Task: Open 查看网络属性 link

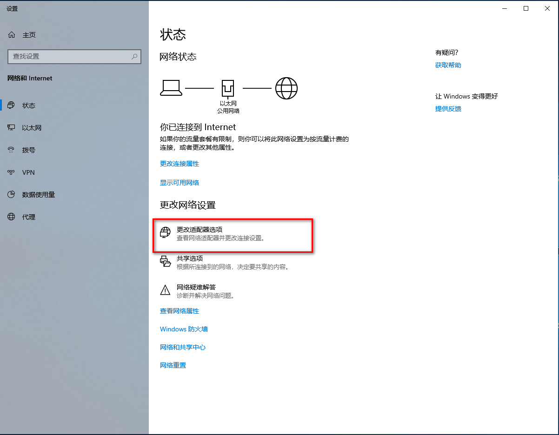Action: [x=180, y=311]
